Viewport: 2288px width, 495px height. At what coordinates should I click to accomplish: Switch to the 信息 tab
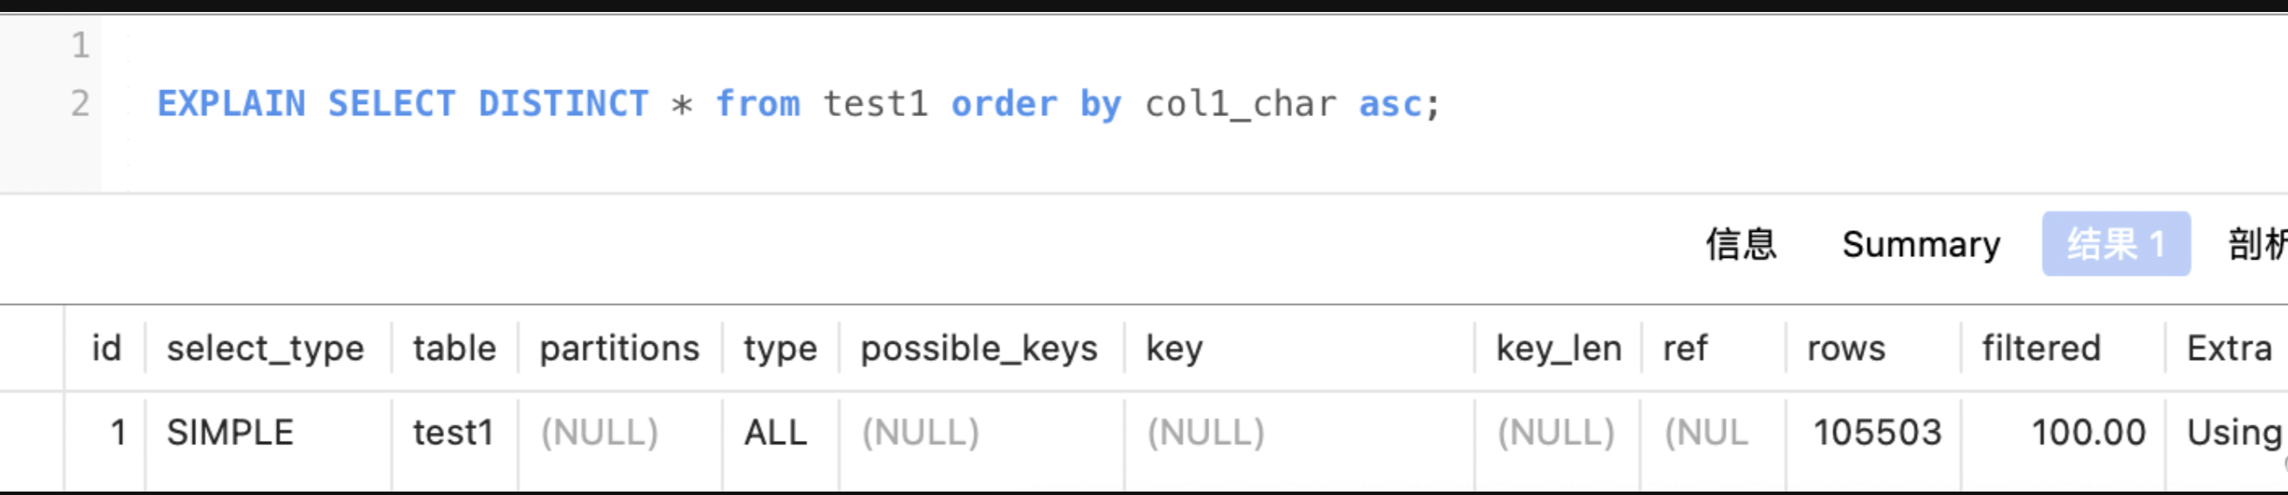coord(1740,244)
